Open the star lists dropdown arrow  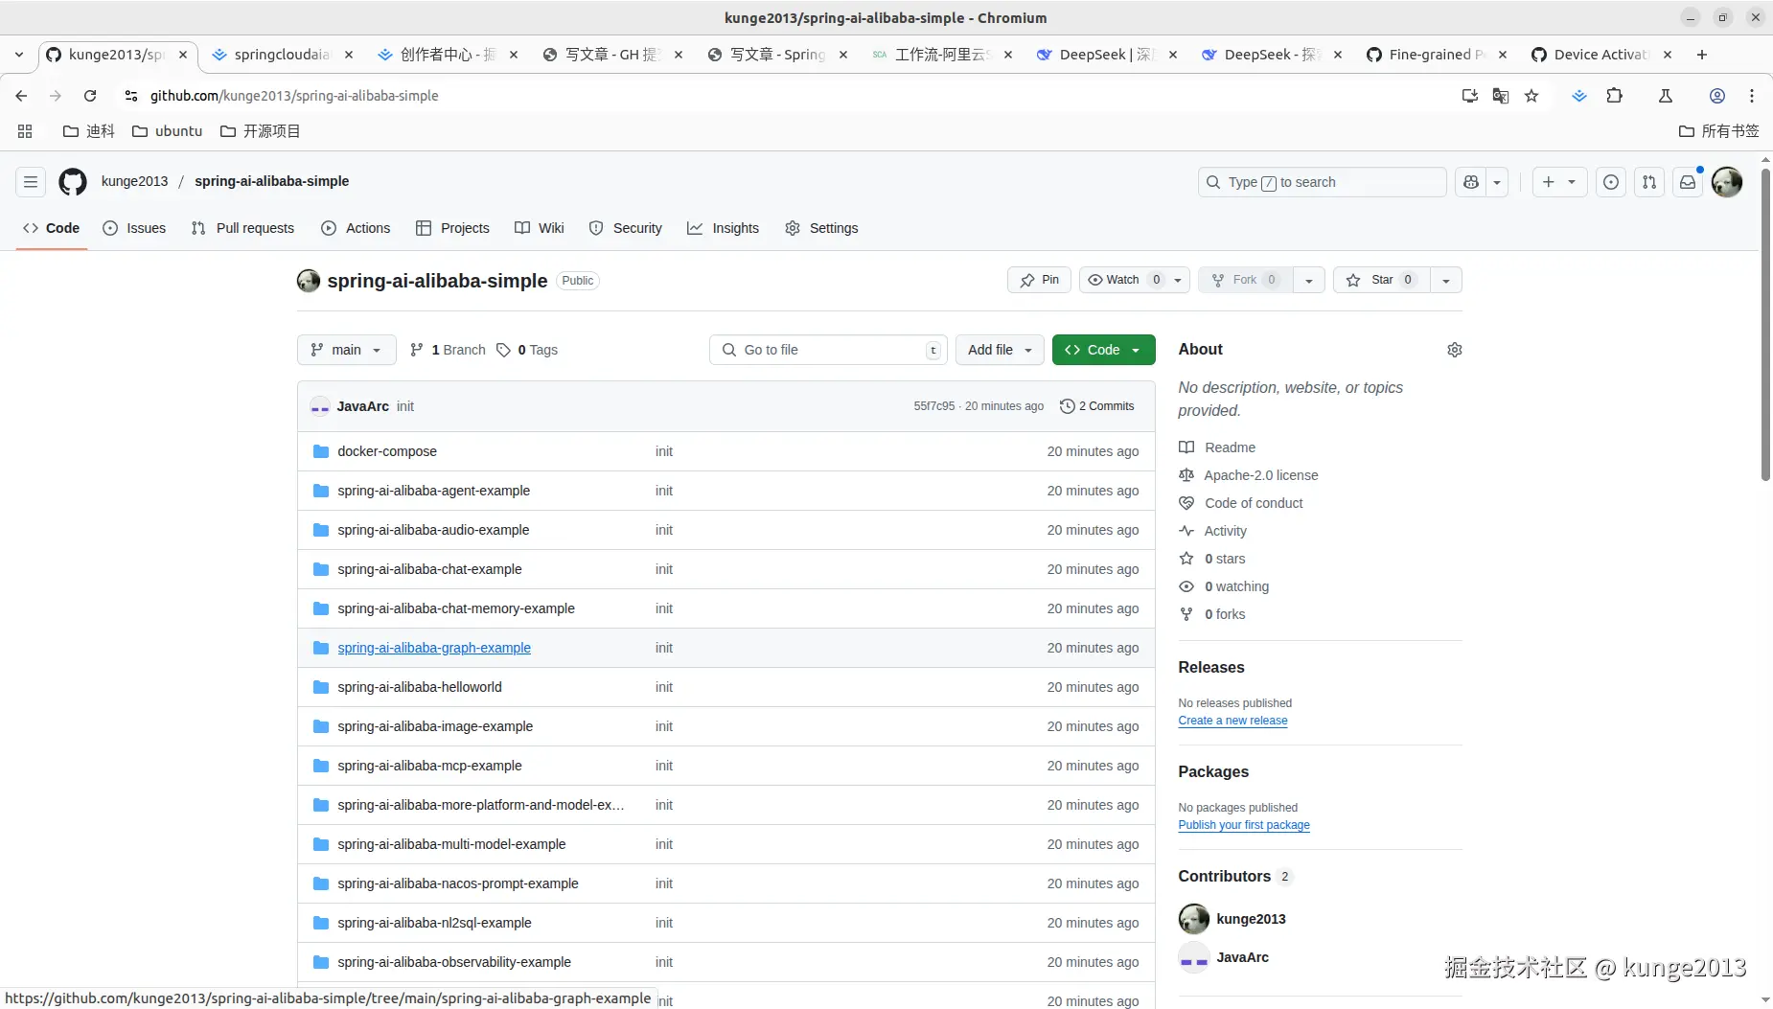pyautogui.click(x=1445, y=280)
